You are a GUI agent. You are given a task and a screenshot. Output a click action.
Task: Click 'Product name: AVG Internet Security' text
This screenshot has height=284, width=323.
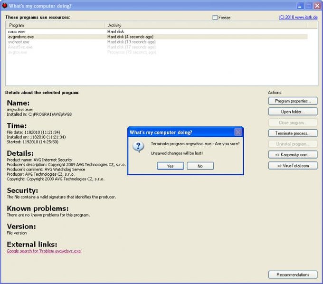[39, 160]
